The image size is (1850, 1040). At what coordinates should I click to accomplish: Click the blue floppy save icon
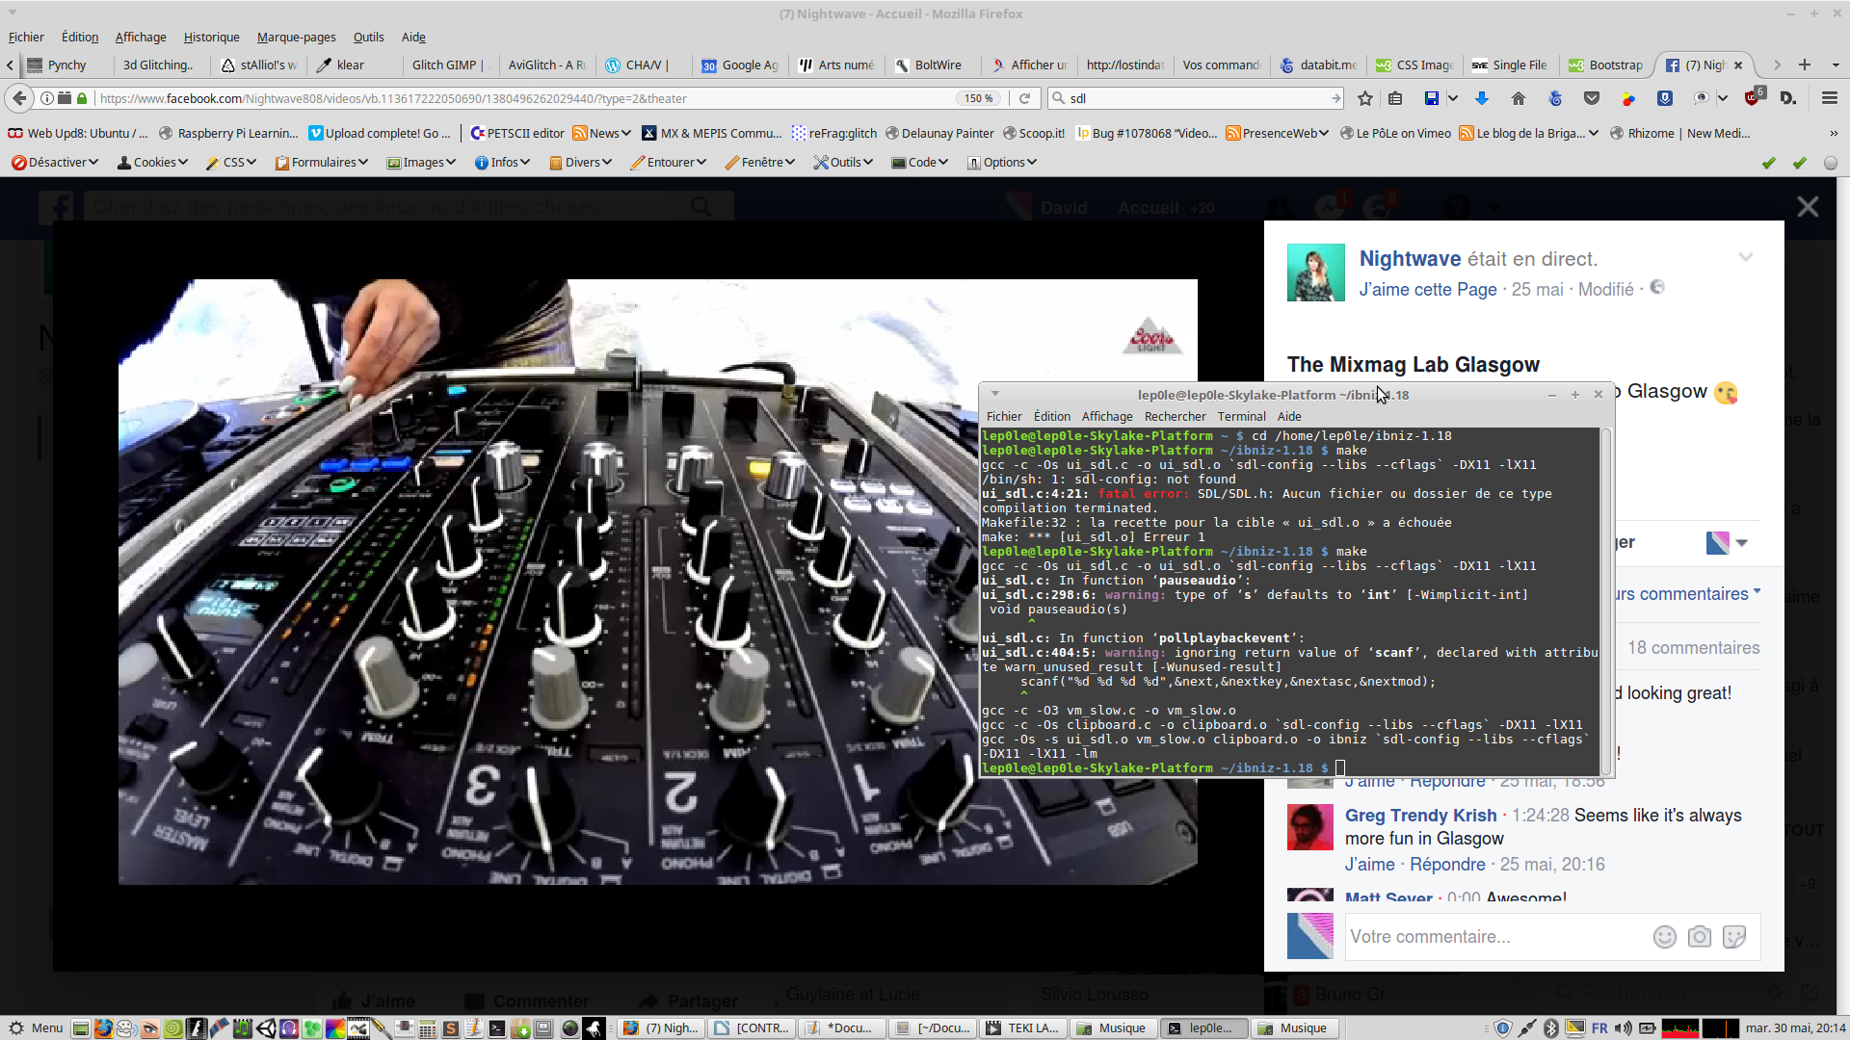pos(1431,98)
